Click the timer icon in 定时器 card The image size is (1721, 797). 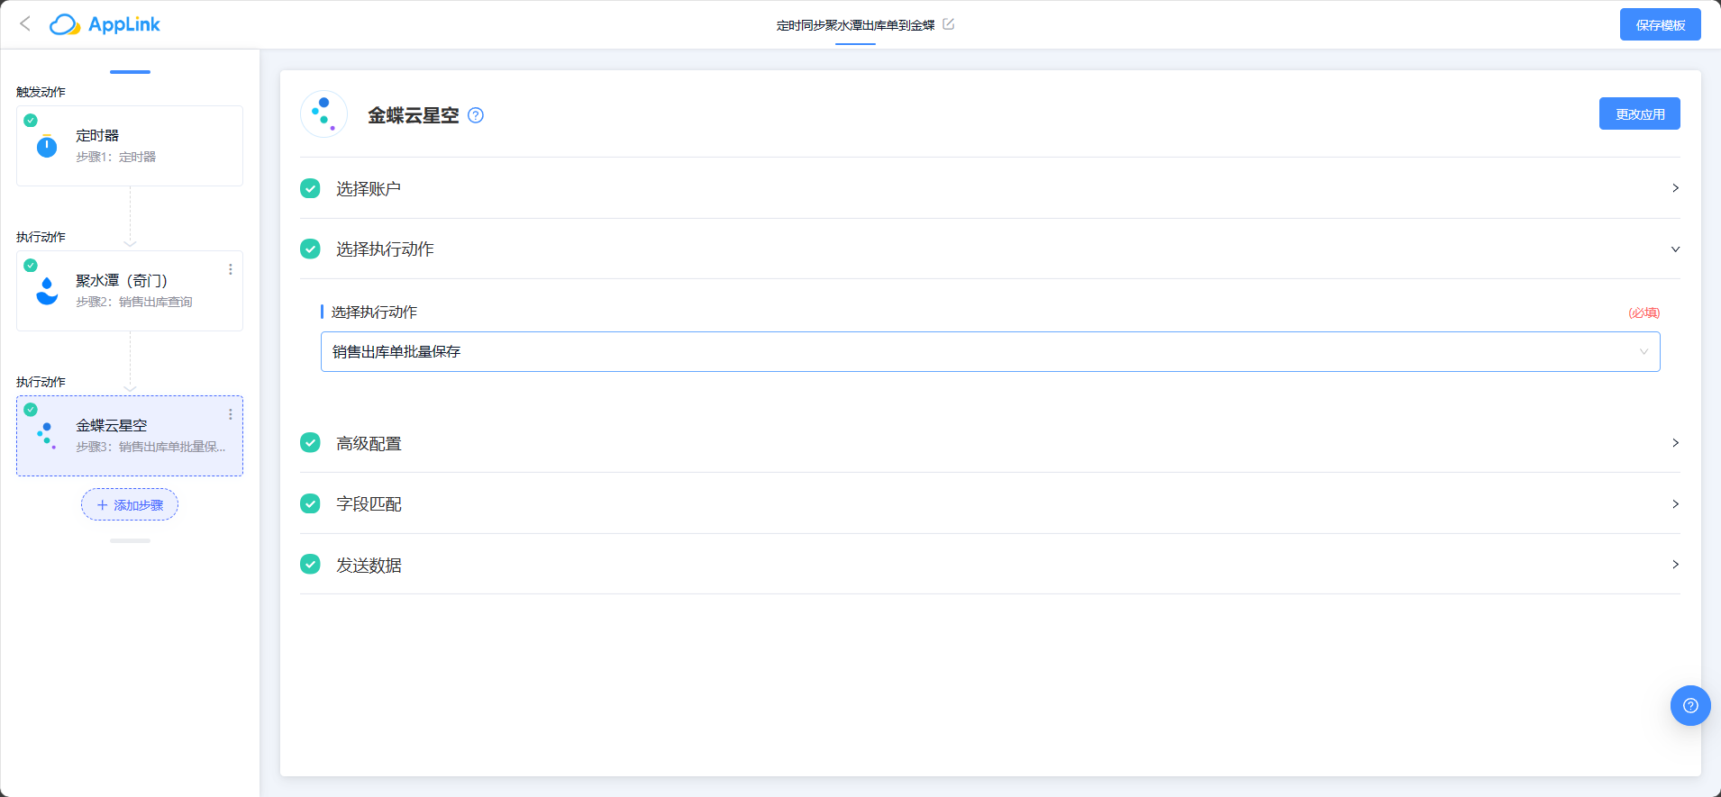point(47,146)
